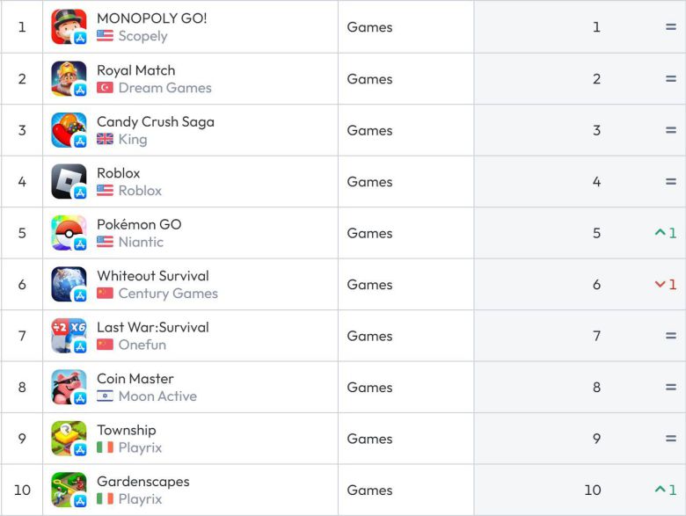This screenshot has width=686, height=516.
Task: Click the Last War:Survival app icon
Action: (x=69, y=335)
